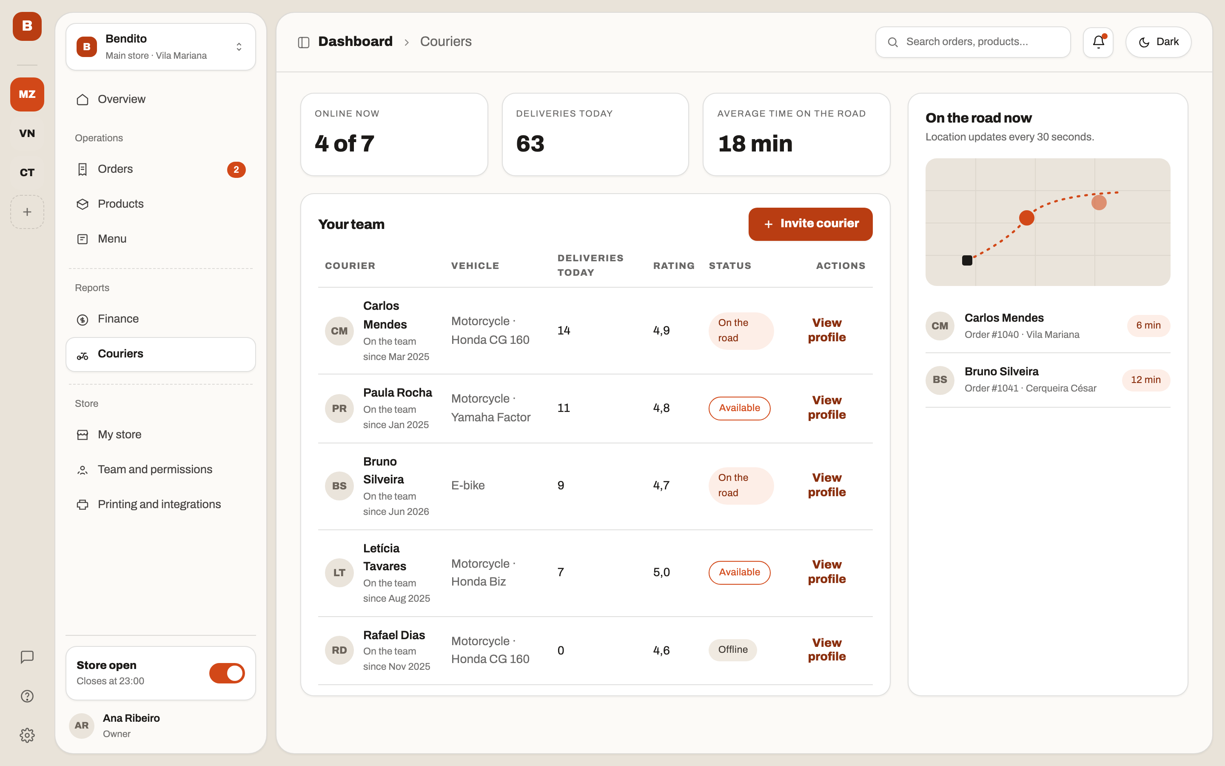
Task: Click the CM avatar in On the road list
Action: [x=940, y=326]
